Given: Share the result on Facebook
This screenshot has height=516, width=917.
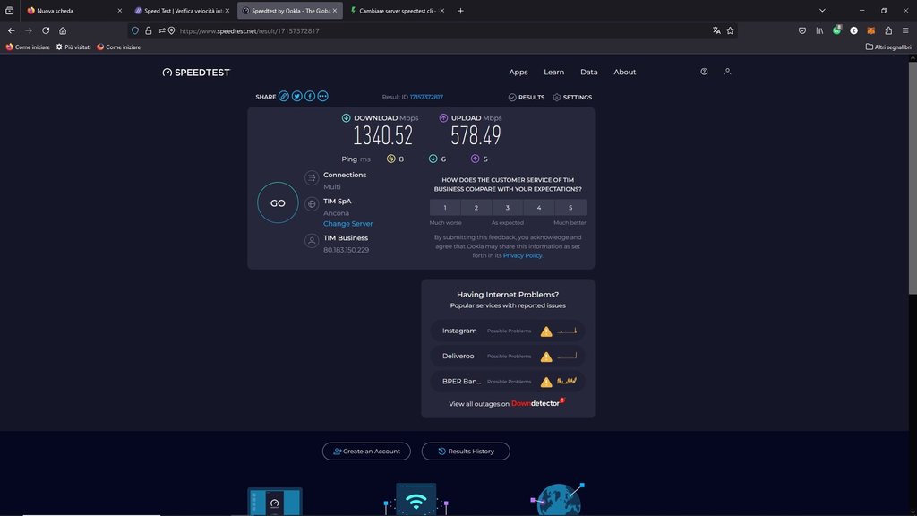Looking at the screenshot, I should coord(310,97).
